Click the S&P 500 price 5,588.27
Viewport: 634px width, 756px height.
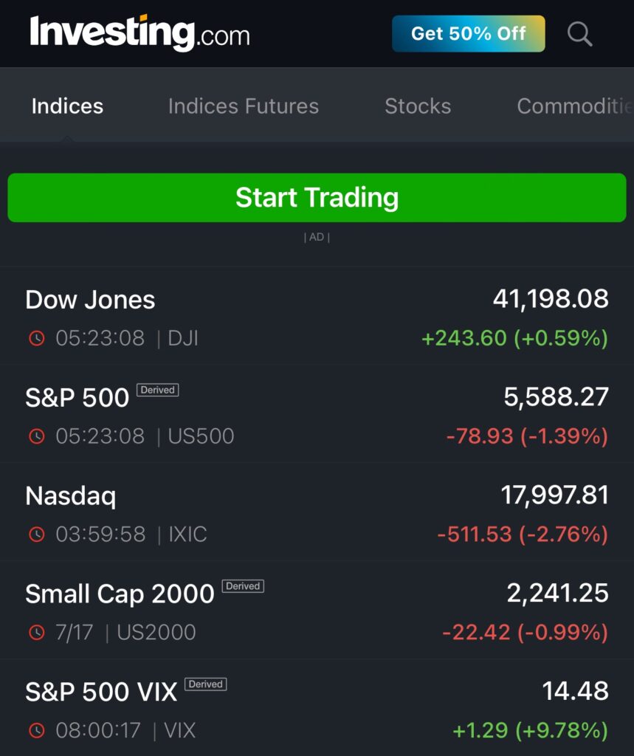click(x=556, y=397)
